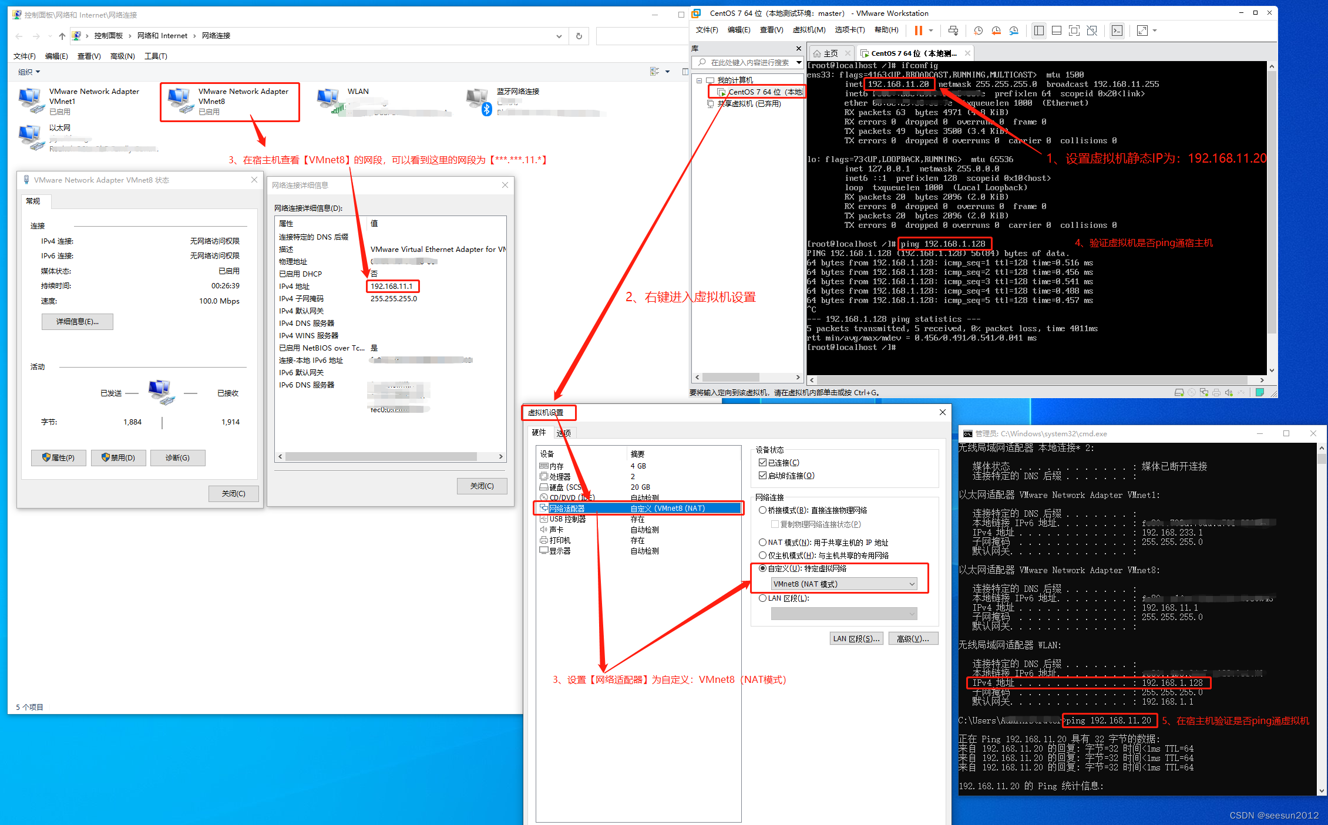
Task: Click the refresh icon in Control Panel address bar
Action: click(579, 36)
